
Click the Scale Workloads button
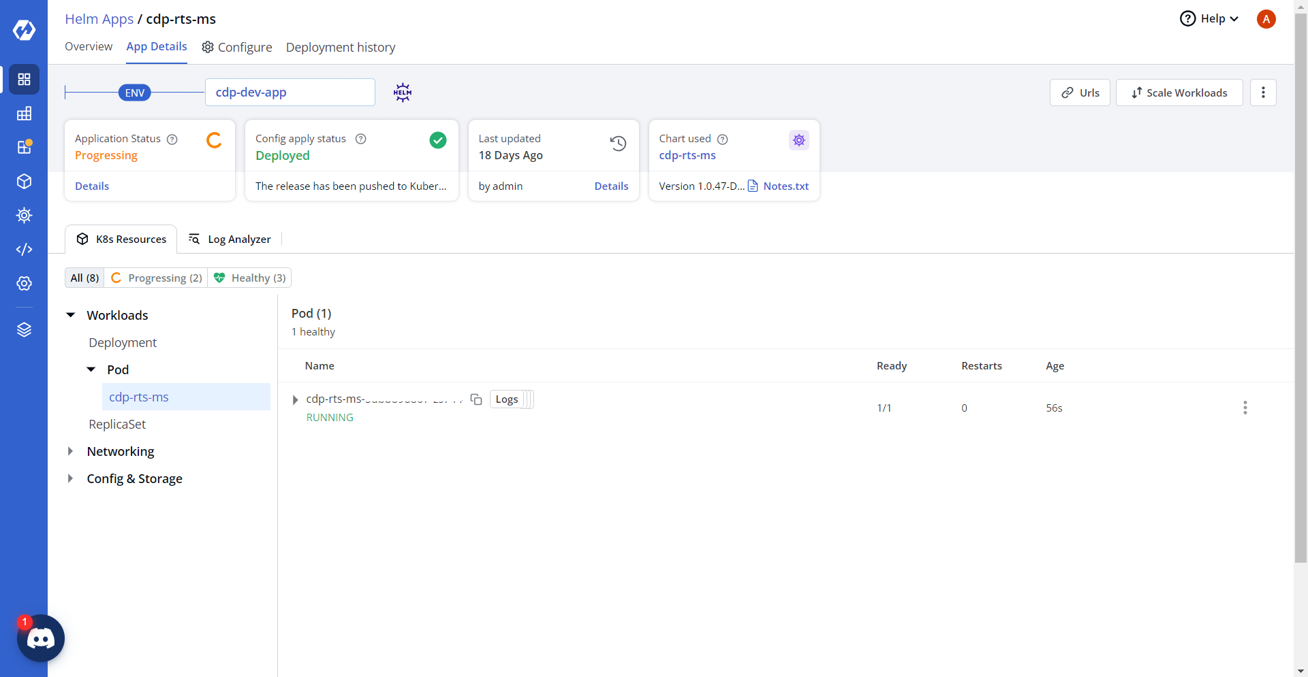coord(1179,93)
